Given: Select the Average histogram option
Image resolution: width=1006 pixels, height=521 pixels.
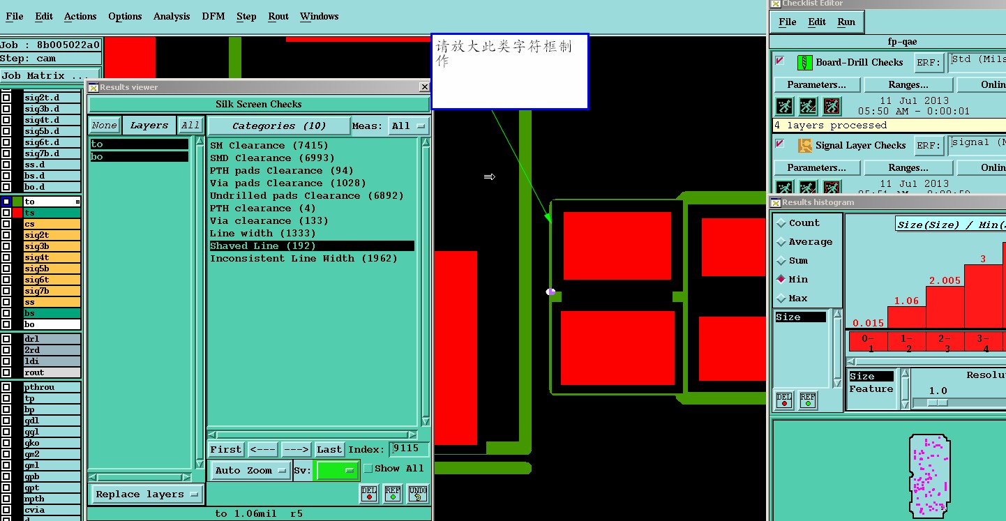Looking at the screenshot, I should click(781, 242).
